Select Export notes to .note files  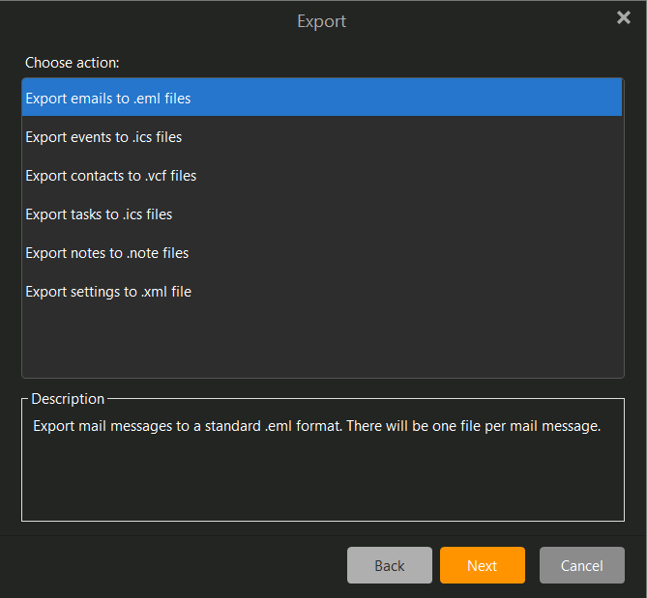(x=322, y=253)
